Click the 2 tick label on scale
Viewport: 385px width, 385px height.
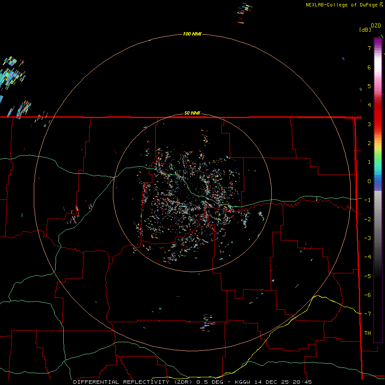click(369, 143)
